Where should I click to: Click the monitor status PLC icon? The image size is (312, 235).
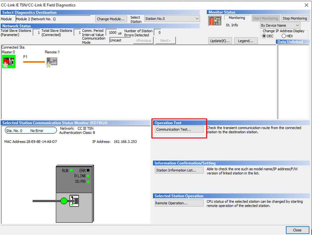(x=215, y=21)
